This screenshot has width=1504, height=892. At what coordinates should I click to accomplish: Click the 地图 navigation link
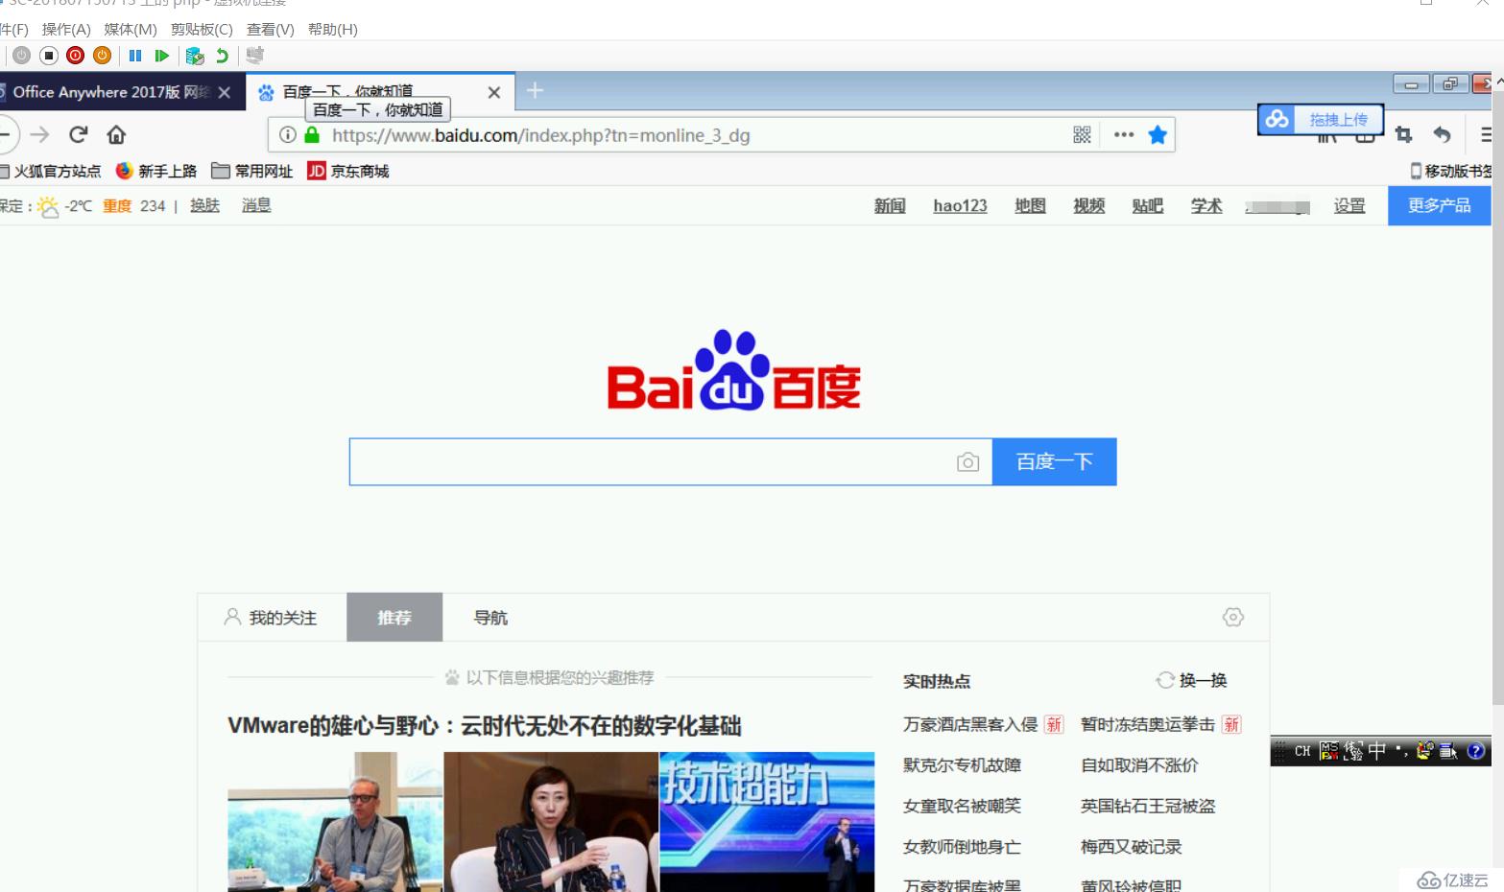[x=1030, y=205]
